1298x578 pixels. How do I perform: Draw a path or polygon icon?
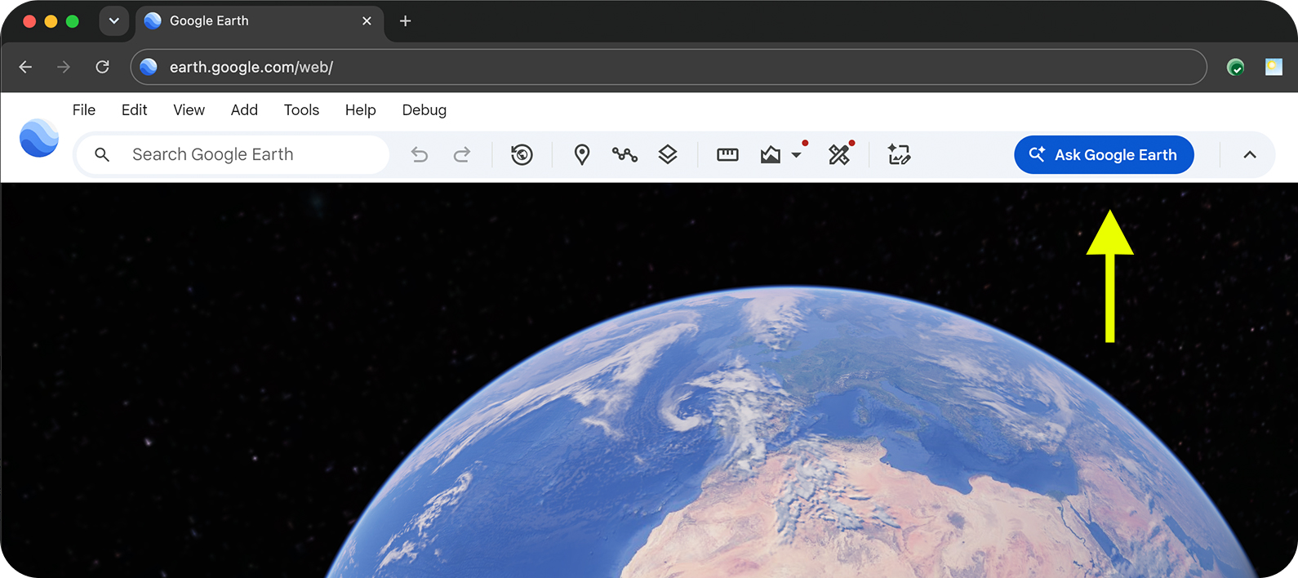[625, 154]
